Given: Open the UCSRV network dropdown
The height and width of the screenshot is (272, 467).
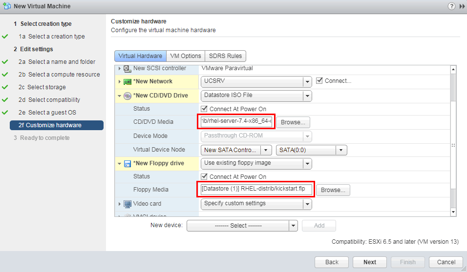Looking at the screenshot, I should tap(307, 82).
